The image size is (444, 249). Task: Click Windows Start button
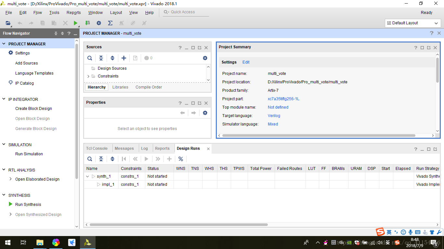(x=8, y=242)
